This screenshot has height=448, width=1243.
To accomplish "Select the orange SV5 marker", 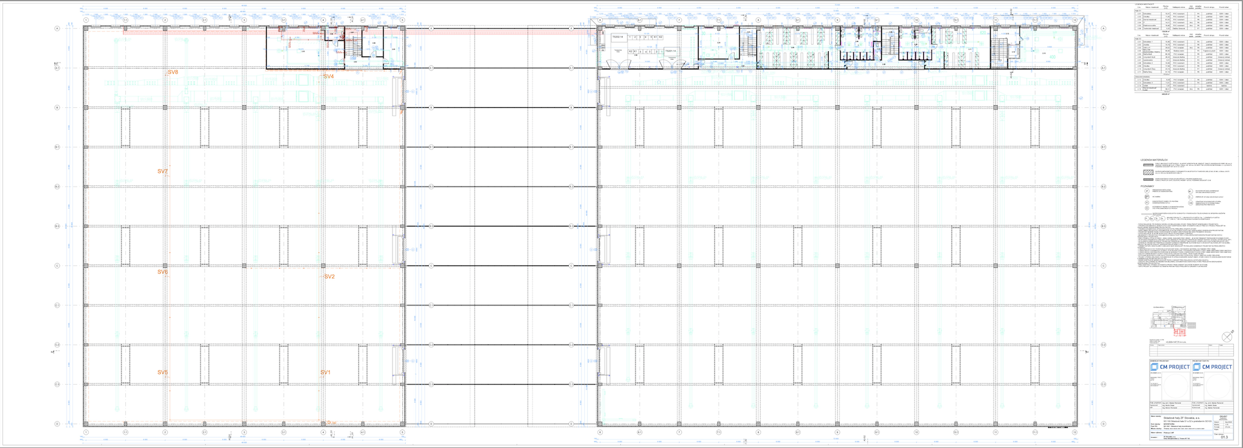I will pos(163,373).
